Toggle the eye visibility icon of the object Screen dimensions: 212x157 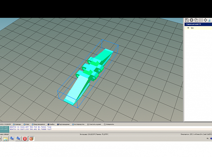pos(188,28)
